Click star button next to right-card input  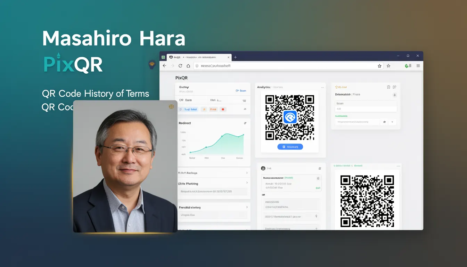385,122
